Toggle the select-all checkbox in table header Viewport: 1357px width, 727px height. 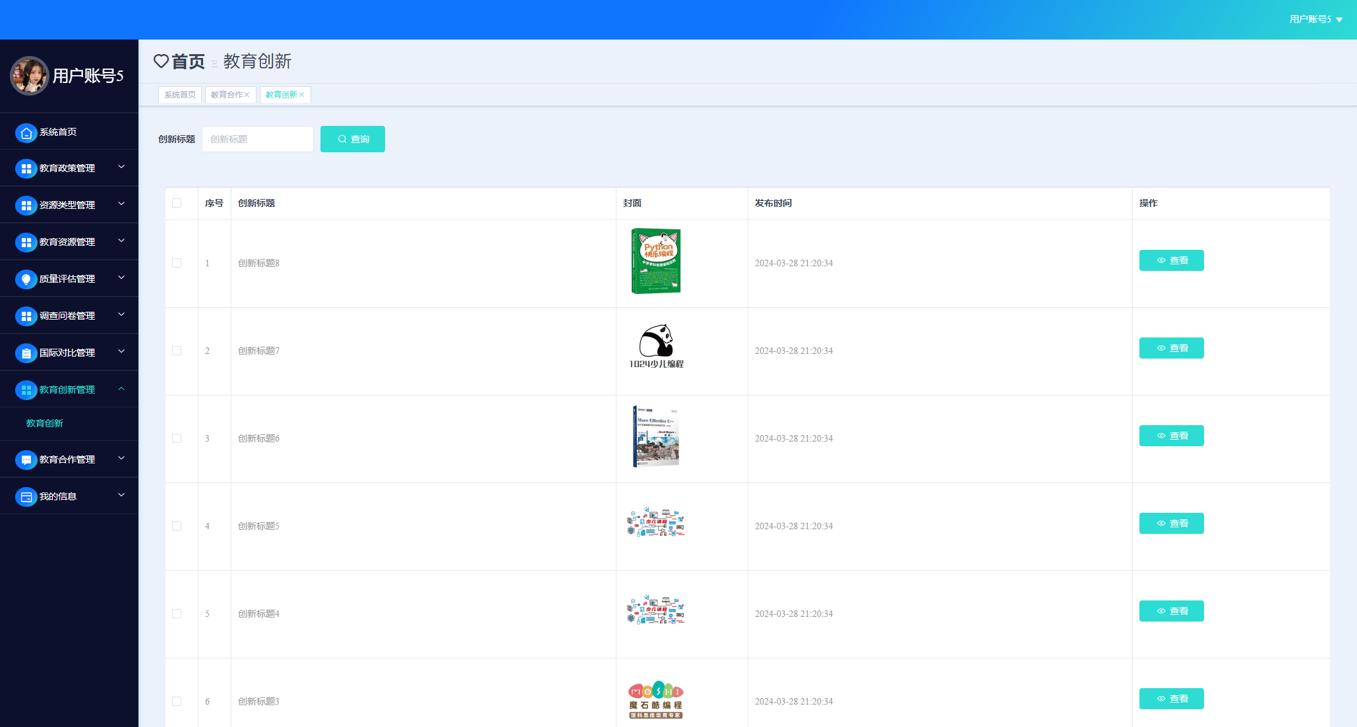coord(177,203)
